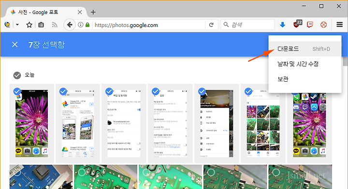Click the uBlock shield icon showing 22
Screen dimensions: 348x189
[297, 24]
